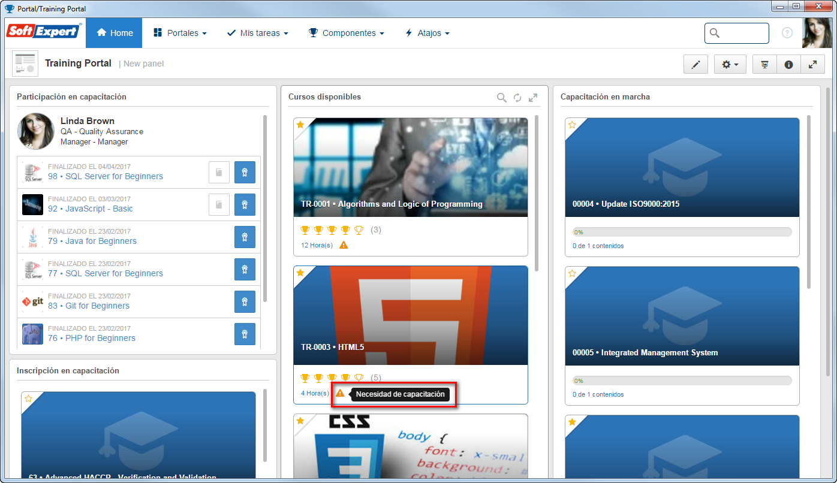Open 0 de 1 contenidos under Integrated Management
The width and height of the screenshot is (837, 483).
tap(598, 394)
